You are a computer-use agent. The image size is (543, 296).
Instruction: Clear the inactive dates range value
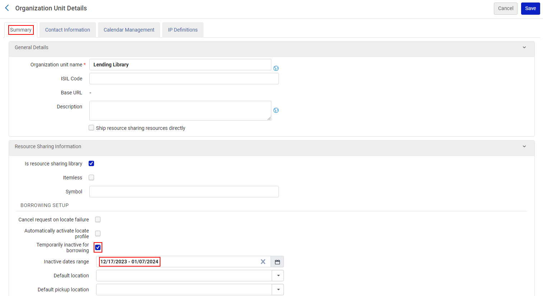click(x=263, y=262)
